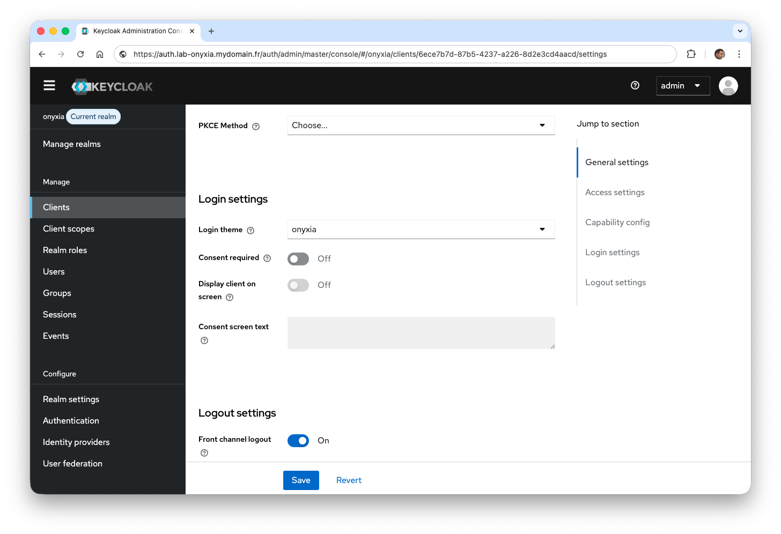Click the help icon under Front channel logout

pyautogui.click(x=204, y=453)
